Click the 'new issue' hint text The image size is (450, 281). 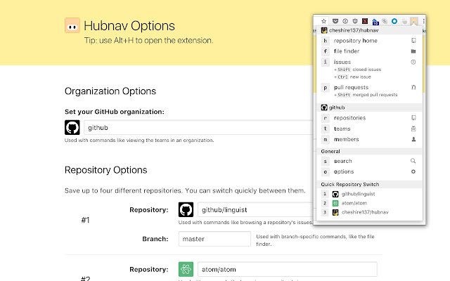pos(361,77)
